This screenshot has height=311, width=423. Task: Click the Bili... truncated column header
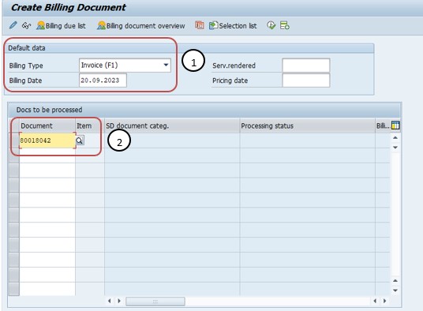pyautogui.click(x=383, y=126)
